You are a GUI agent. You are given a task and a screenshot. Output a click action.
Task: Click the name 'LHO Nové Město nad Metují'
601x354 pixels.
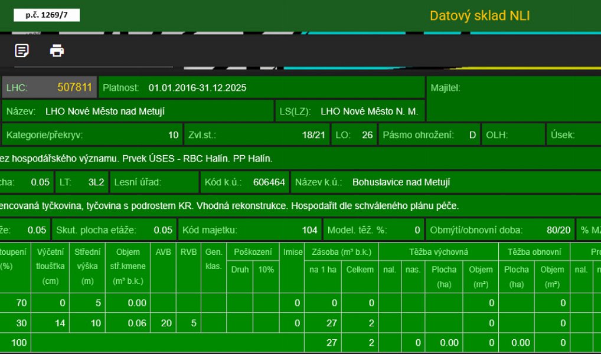(x=105, y=112)
